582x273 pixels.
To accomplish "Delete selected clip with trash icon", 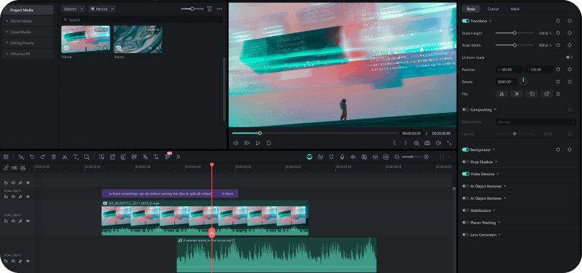I will (53, 157).
